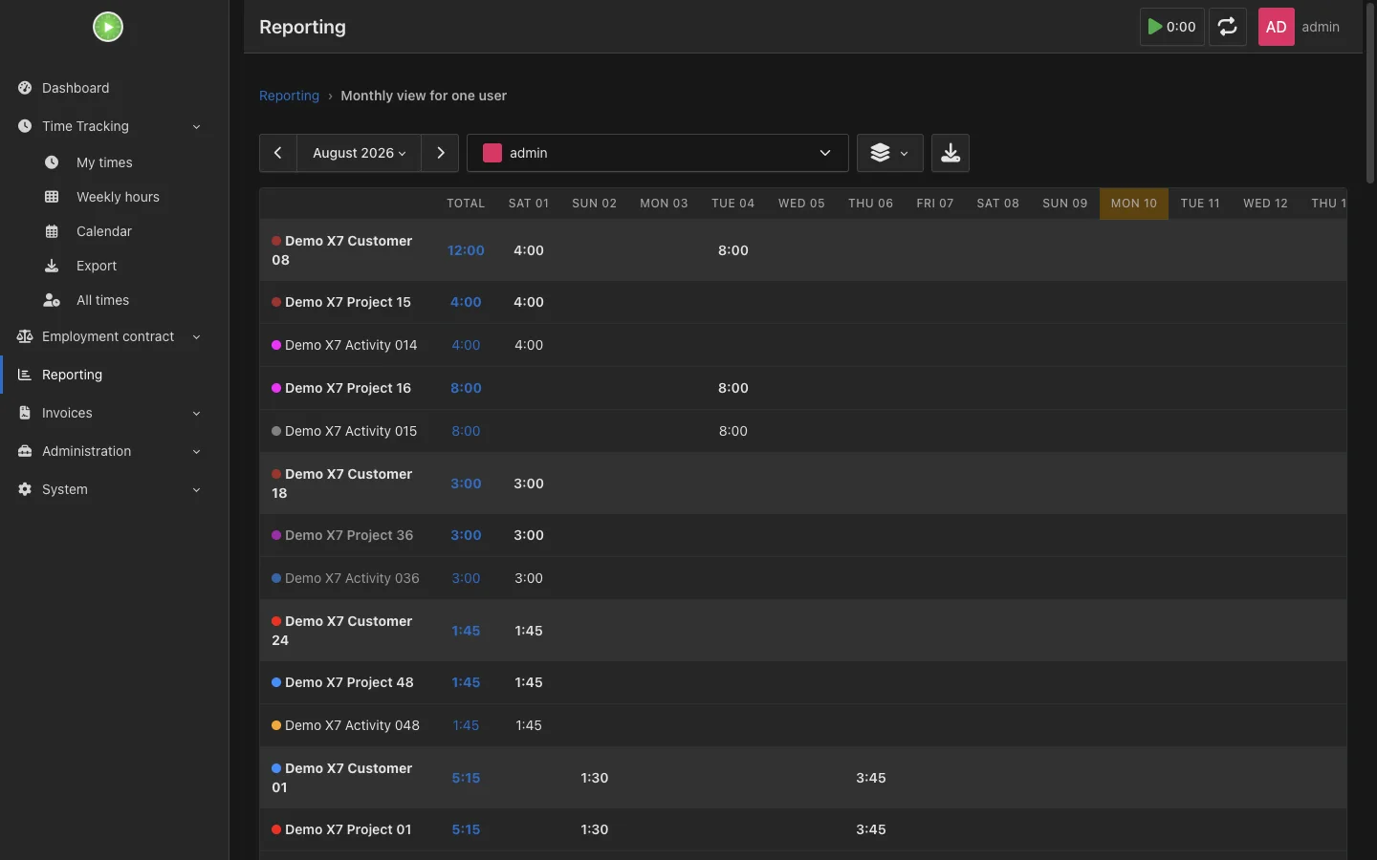Click Demo X7 Project 48 row label
Screen dimensions: 1377x860
[349, 682]
